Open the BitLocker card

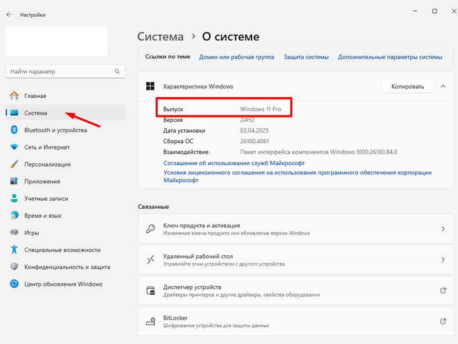point(296,321)
